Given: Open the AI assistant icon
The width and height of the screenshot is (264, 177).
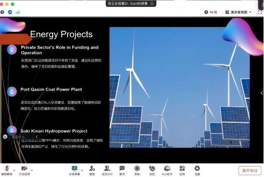Looking at the screenshot, I should (x=167, y=169).
